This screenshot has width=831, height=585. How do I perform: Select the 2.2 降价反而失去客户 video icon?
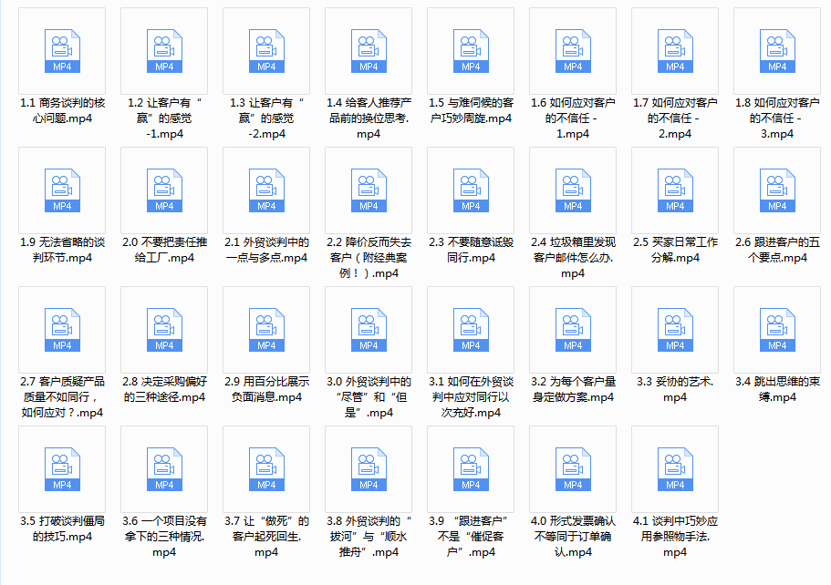[x=369, y=191]
